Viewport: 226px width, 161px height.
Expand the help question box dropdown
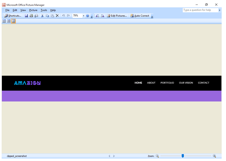coord(219,10)
